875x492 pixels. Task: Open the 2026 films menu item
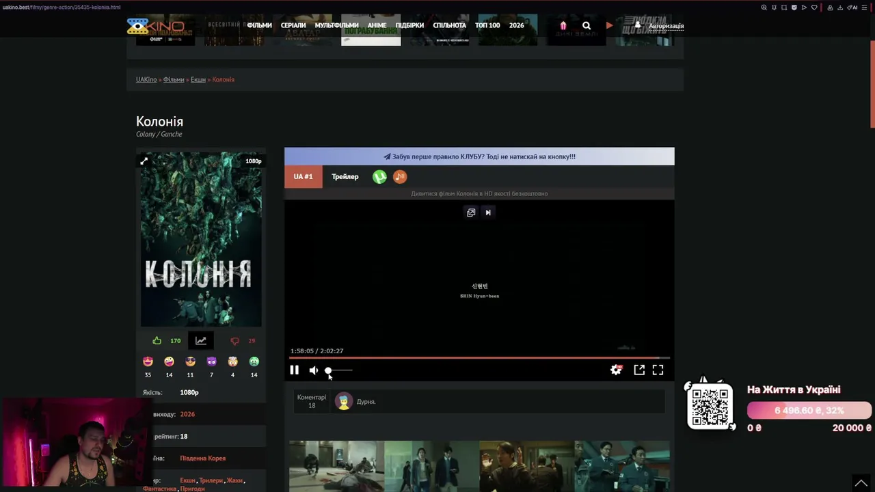[x=516, y=25]
